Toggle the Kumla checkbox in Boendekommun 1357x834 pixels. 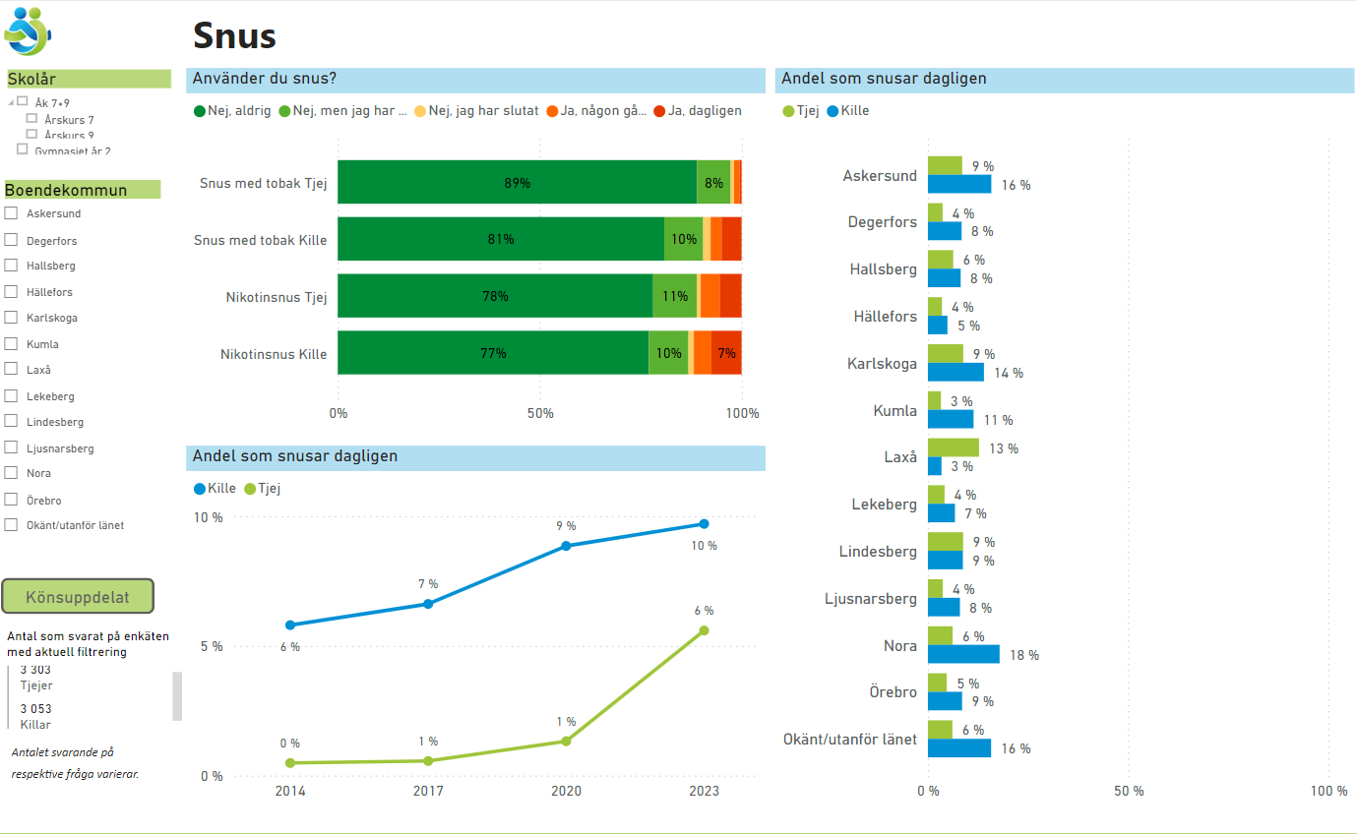click(x=11, y=343)
